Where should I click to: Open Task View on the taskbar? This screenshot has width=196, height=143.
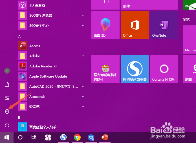pyautogui.click(x=34, y=137)
